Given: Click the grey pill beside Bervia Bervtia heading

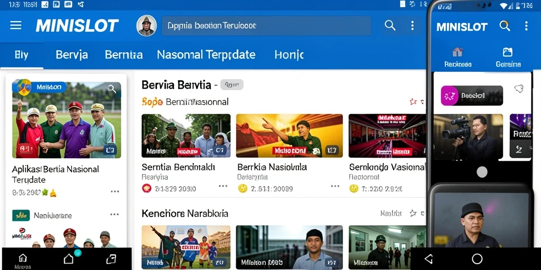Looking at the screenshot, I should click(232, 84).
